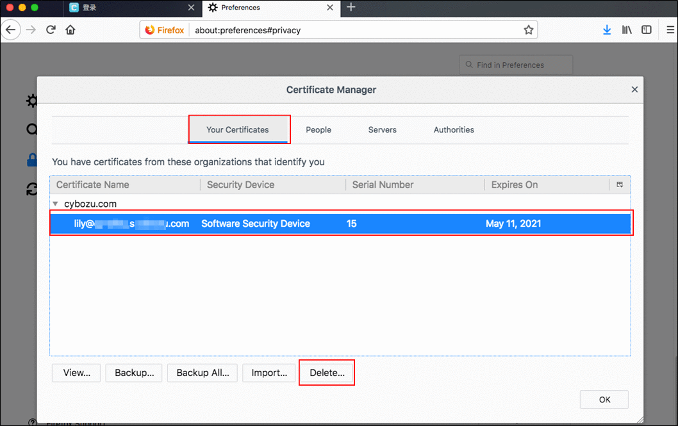
Task: Open the Firefox hamburger menu
Action: pyautogui.click(x=670, y=30)
